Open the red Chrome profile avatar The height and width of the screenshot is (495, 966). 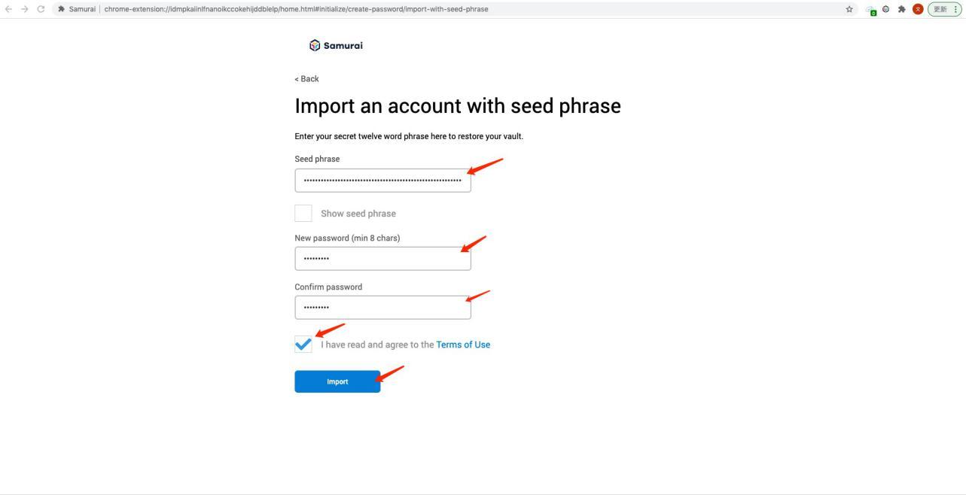[x=918, y=9]
